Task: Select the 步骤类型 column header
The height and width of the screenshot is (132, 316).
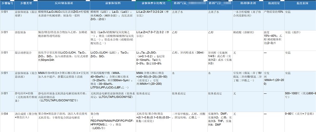Action: pos(26,5)
